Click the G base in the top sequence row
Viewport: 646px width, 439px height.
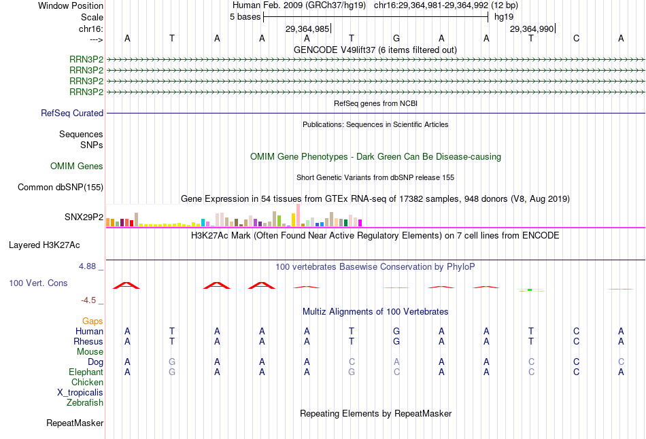396,38
